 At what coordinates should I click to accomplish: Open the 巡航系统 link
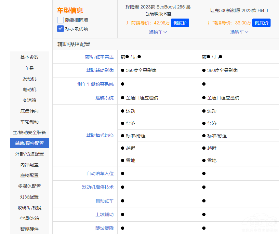click(105, 98)
